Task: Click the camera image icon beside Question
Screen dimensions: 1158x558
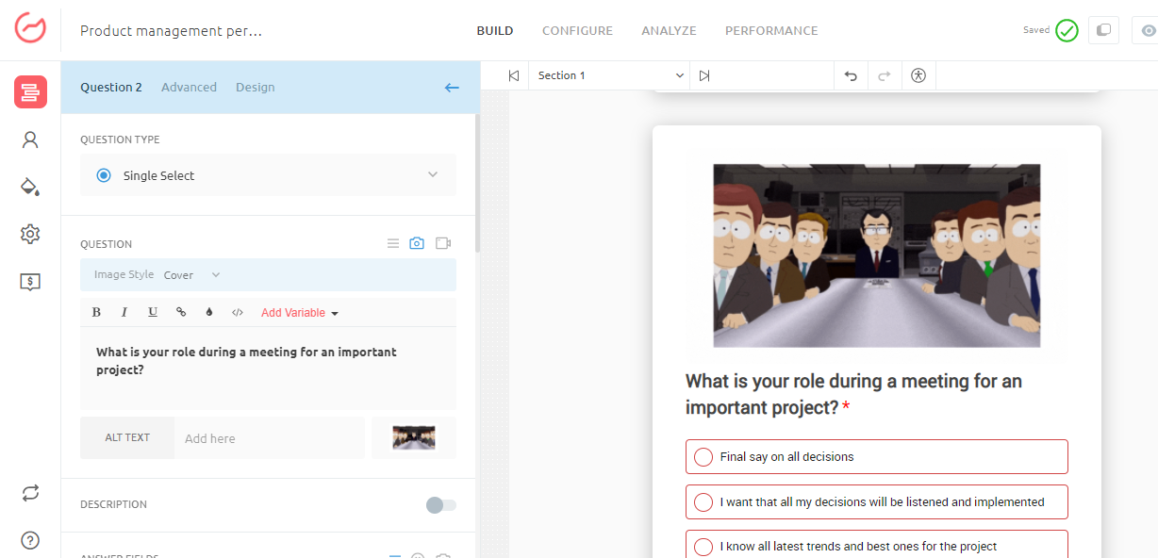Action: [x=417, y=243]
